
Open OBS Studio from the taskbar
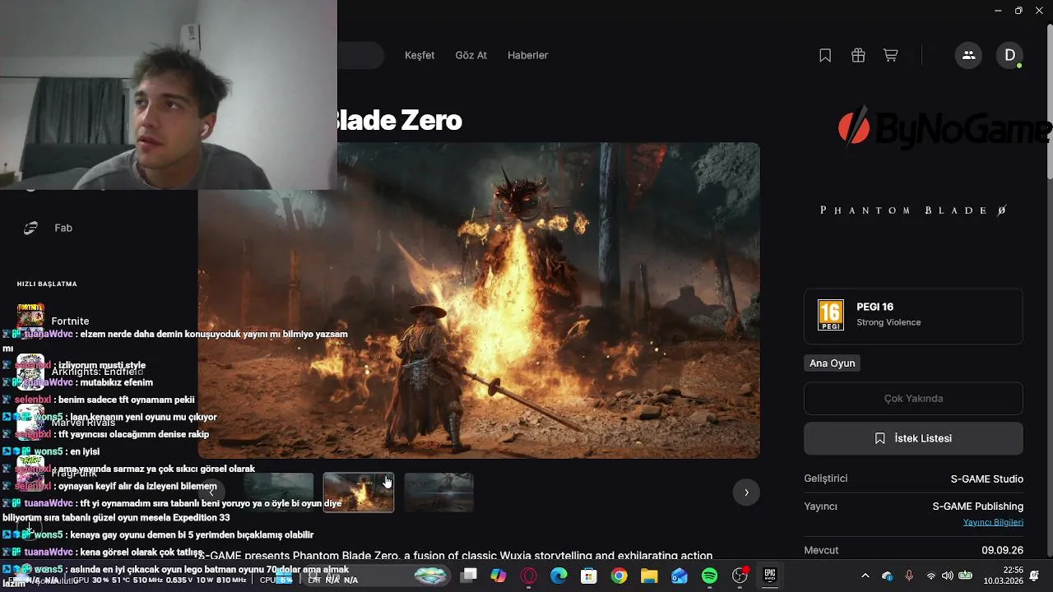coord(740,576)
